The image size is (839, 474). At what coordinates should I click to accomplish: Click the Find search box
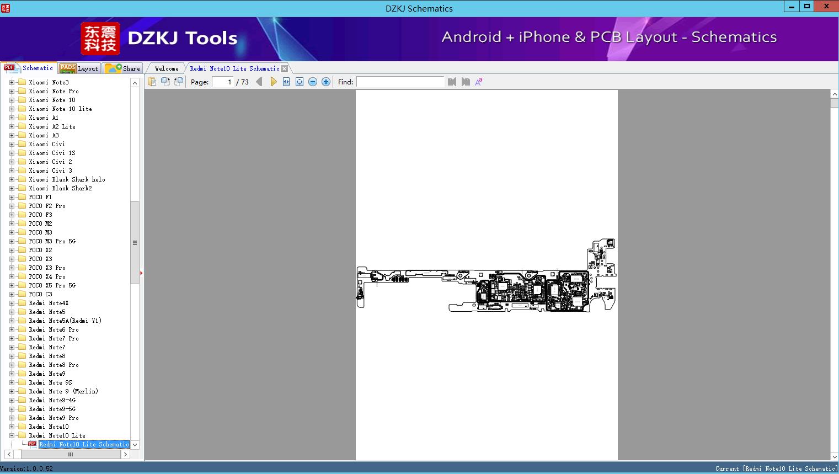[400, 82]
